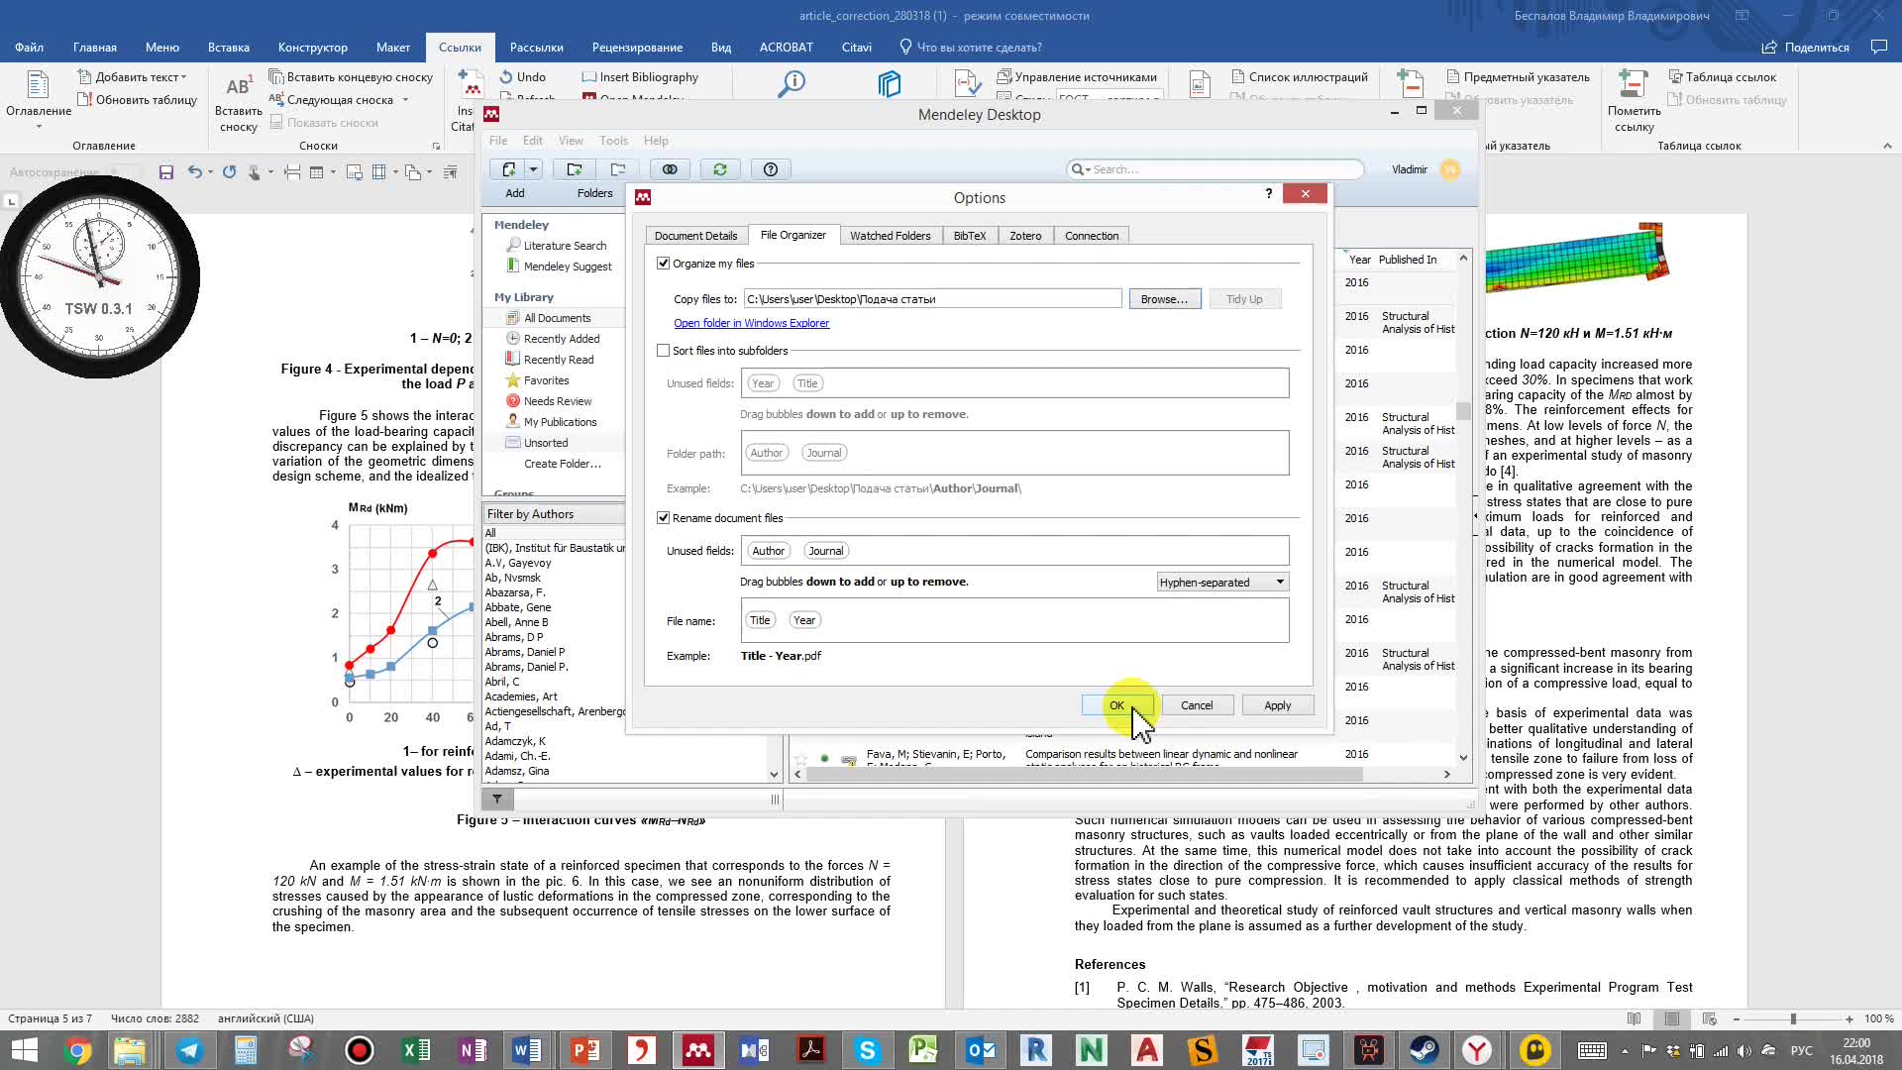Click the Remove Folder icon in Mendeley toolbar
This screenshot has height=1070, width=1902.
(x=618, y=169)
